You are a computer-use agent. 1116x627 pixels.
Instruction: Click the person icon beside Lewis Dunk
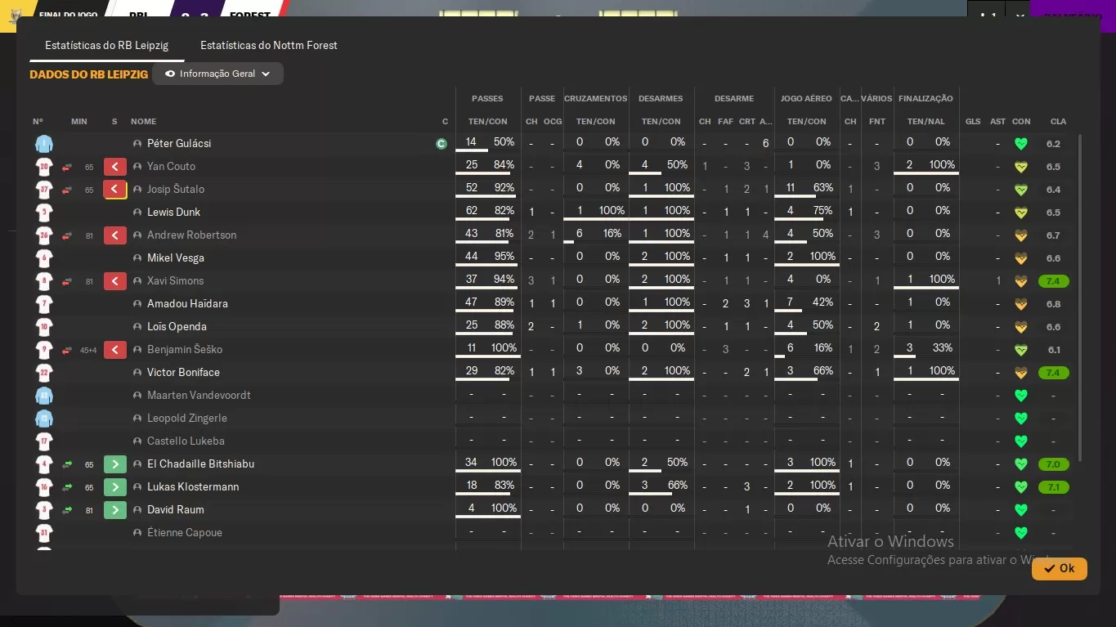[137, 213]
